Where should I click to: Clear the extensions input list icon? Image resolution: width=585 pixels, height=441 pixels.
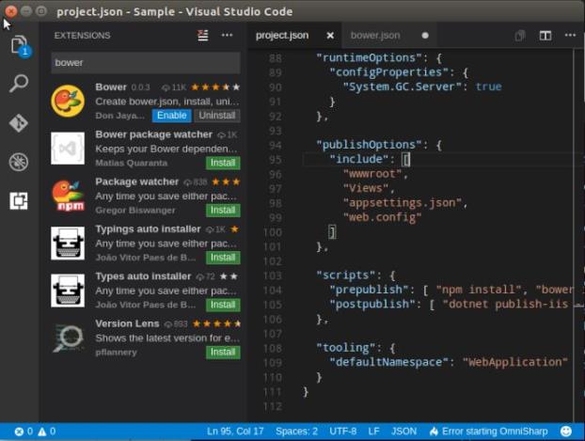pos(202,36)
